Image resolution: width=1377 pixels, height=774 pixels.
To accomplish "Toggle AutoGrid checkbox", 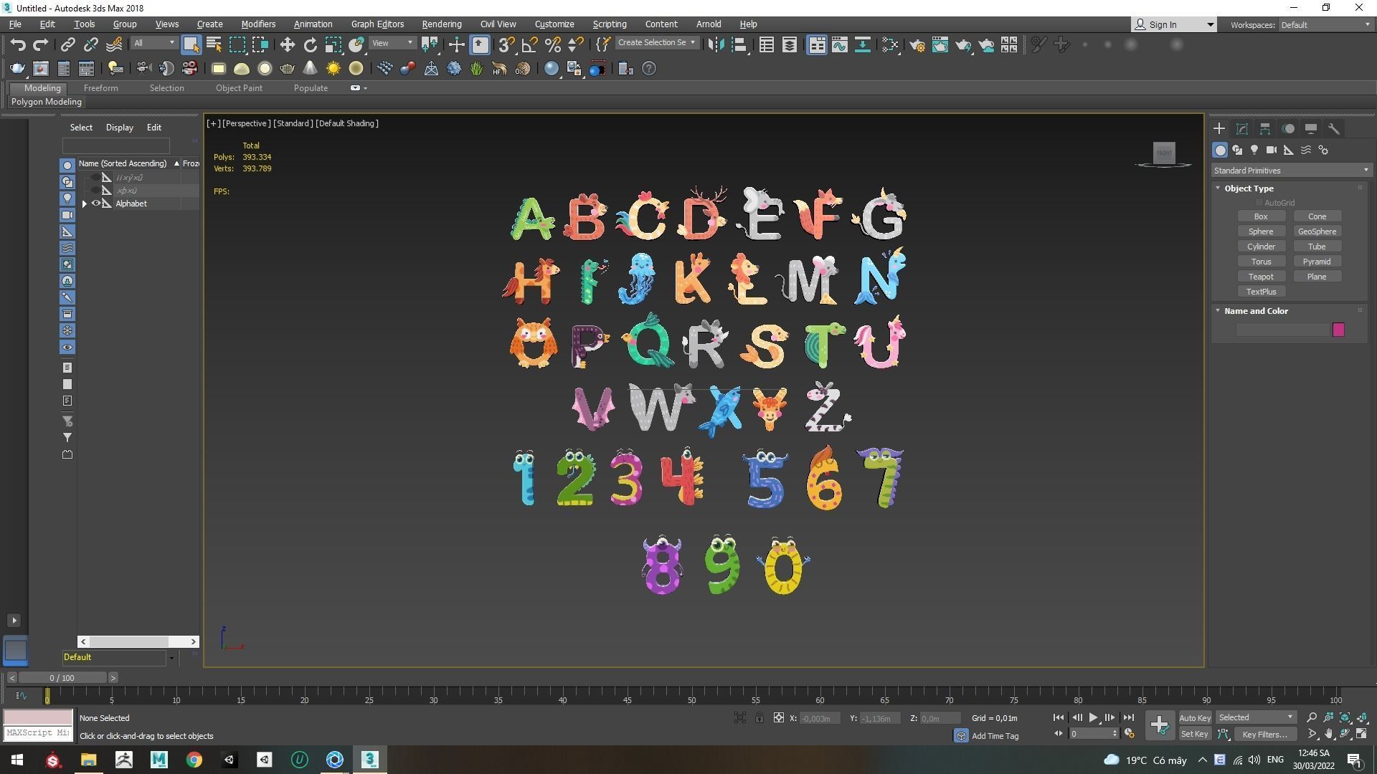I will 1259,203.
